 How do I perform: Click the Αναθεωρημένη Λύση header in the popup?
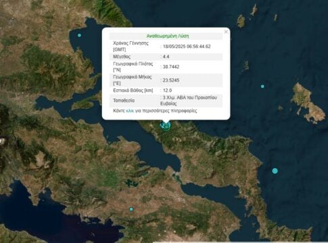pos(168,36)
